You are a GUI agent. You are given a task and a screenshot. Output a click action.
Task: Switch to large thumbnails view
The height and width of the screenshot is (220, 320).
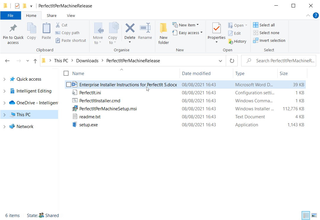click(314, 215)
